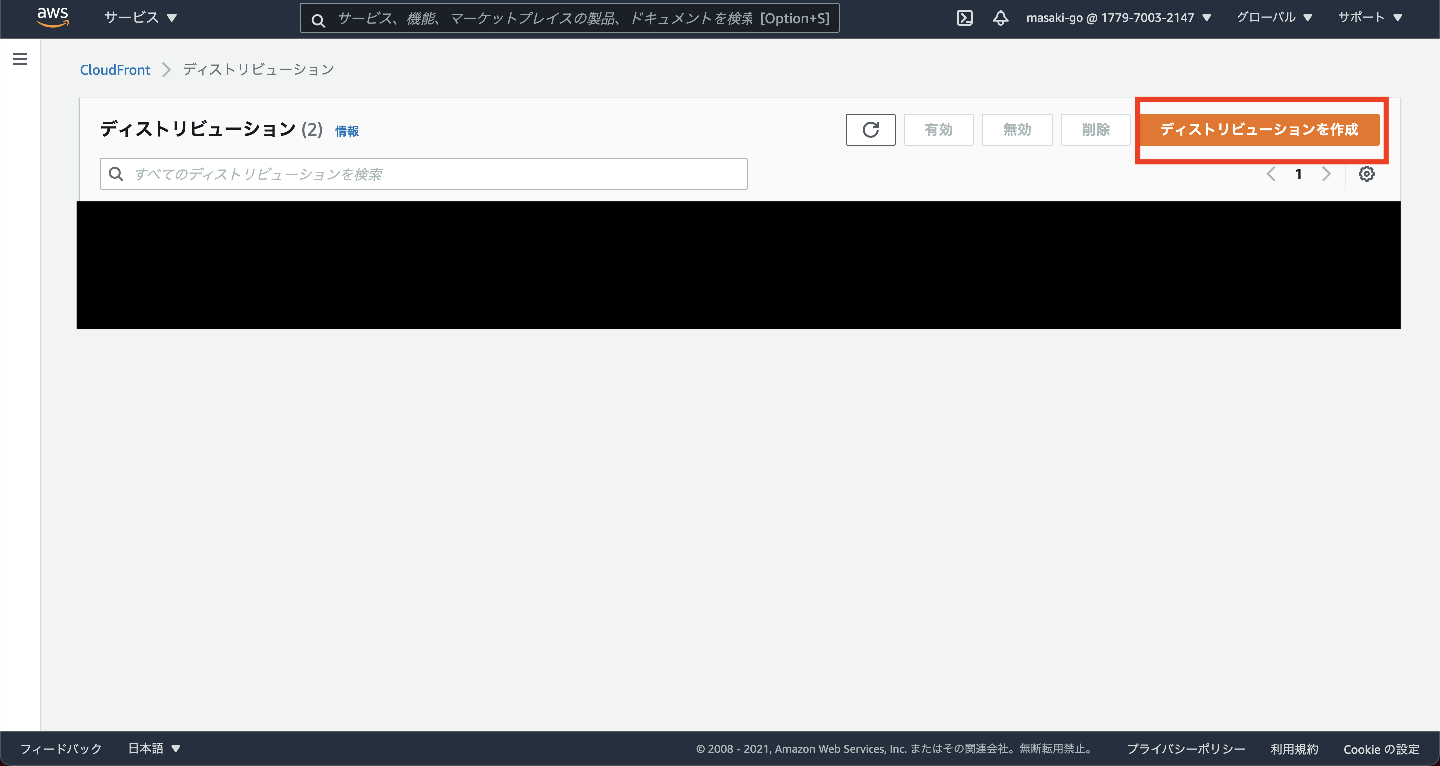Click ディストリビューションを作成 button
Screen dimensions: 1440x766
coord(1259,130)
